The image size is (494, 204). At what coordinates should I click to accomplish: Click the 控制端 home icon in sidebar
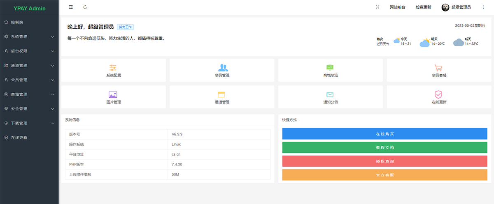[6, 22]
